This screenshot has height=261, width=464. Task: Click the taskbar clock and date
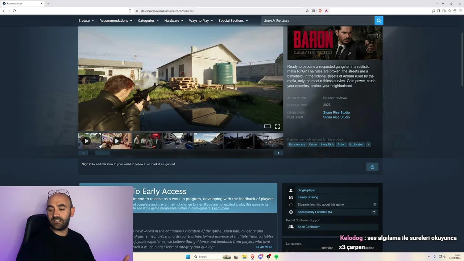455,257
